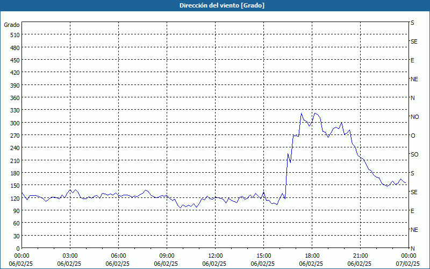The image size is (430, 269).
Task: Click the '180' y-axis value
Action: pyautogui.click(x=15, y=173)
